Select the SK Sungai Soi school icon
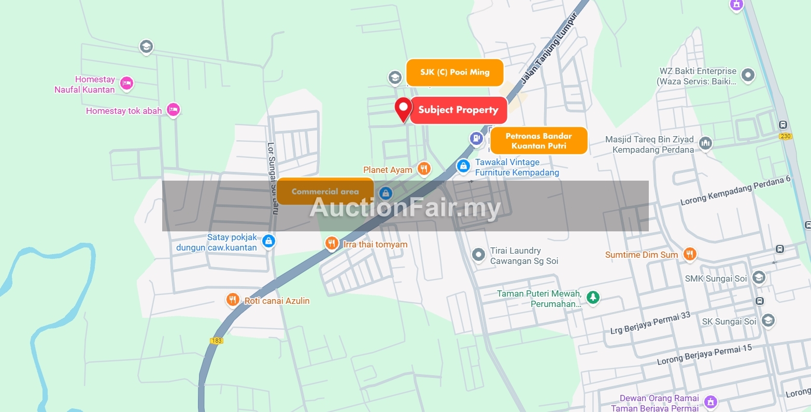The image size is (811, 412). [x=768, y=320]
